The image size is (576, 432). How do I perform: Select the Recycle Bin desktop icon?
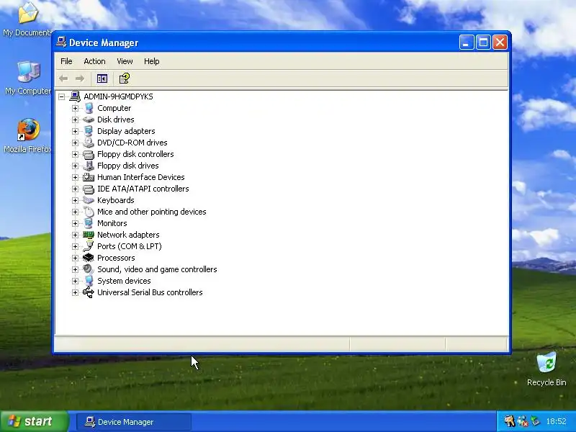point(546,363)
